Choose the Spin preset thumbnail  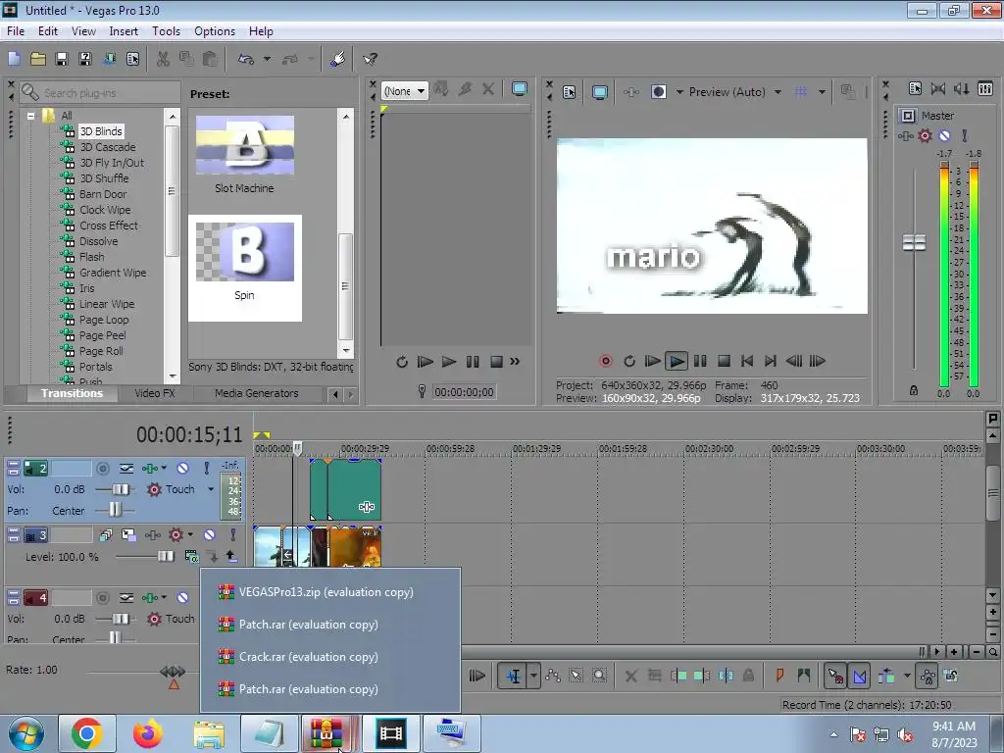click(x=244, y=252)
